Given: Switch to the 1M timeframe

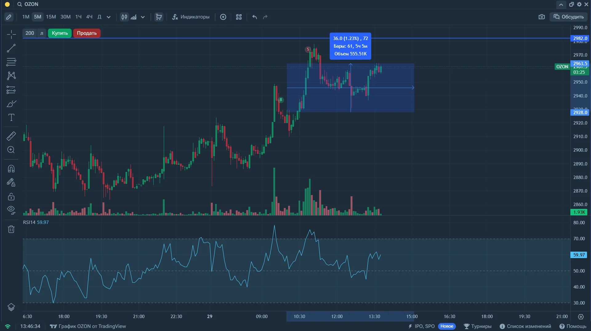Looking at the screenshot, I should [x=26, y=17].
